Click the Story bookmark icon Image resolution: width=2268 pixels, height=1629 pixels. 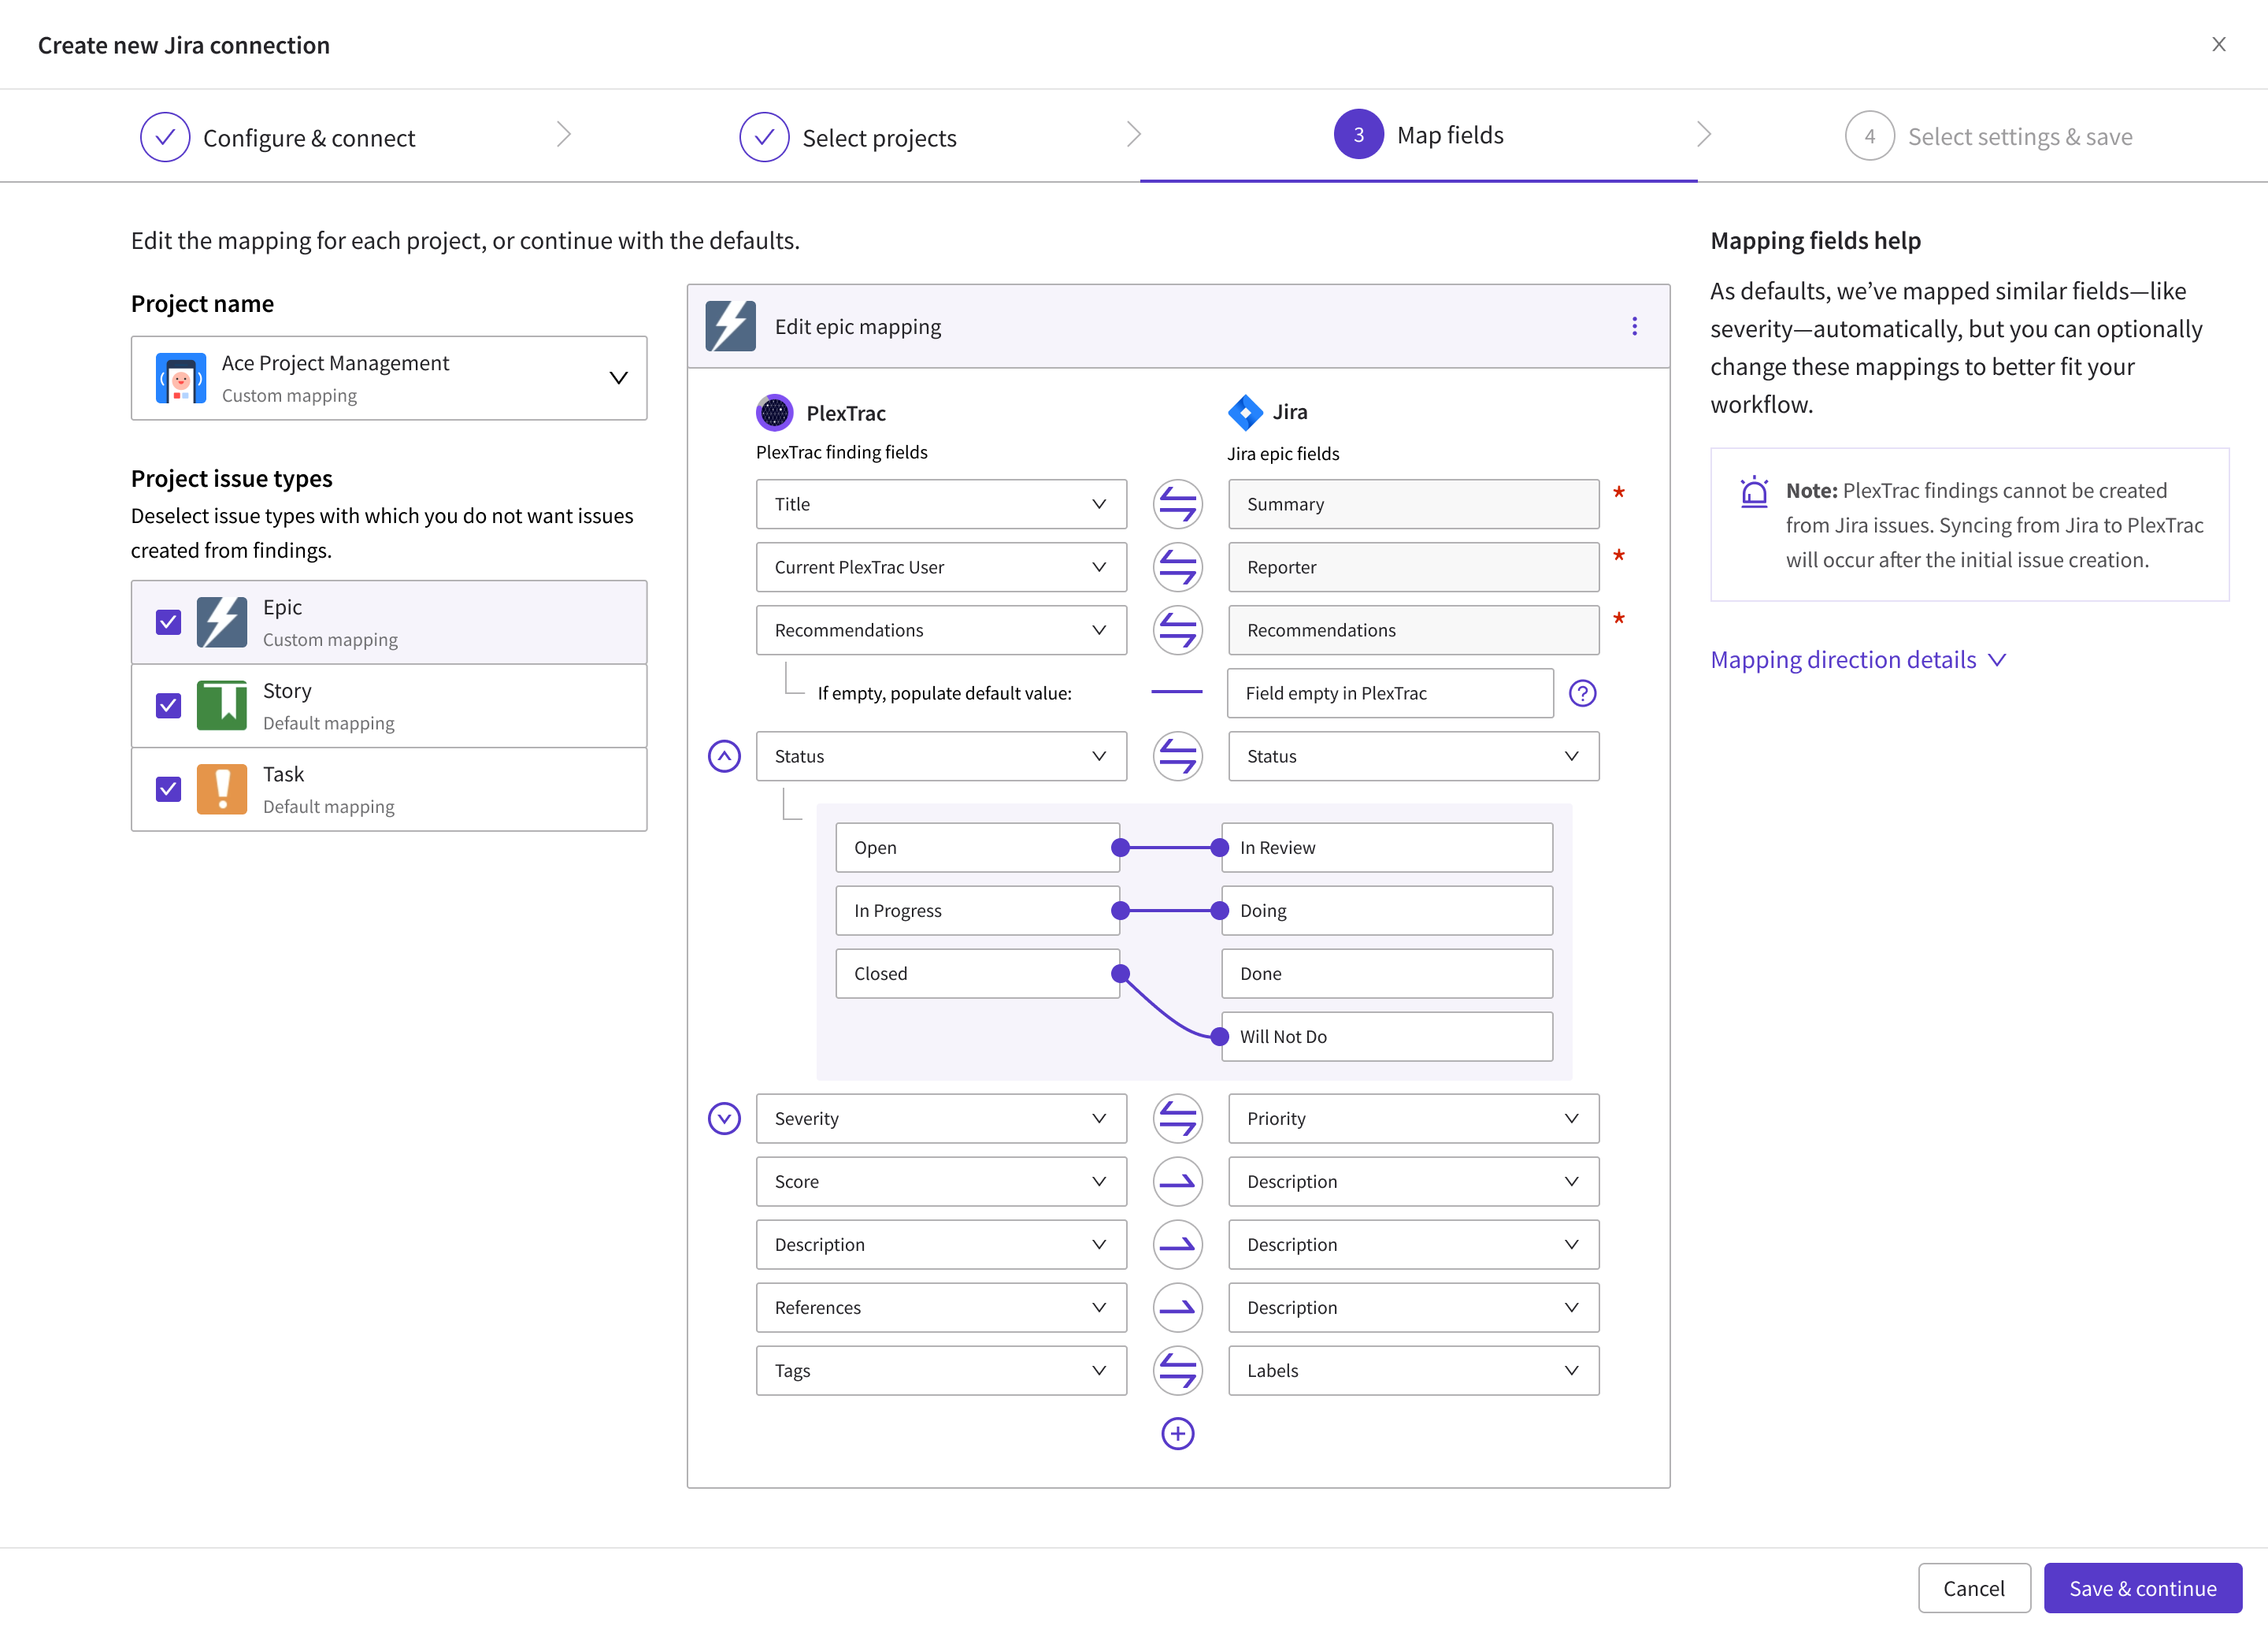tap(221, 705)
